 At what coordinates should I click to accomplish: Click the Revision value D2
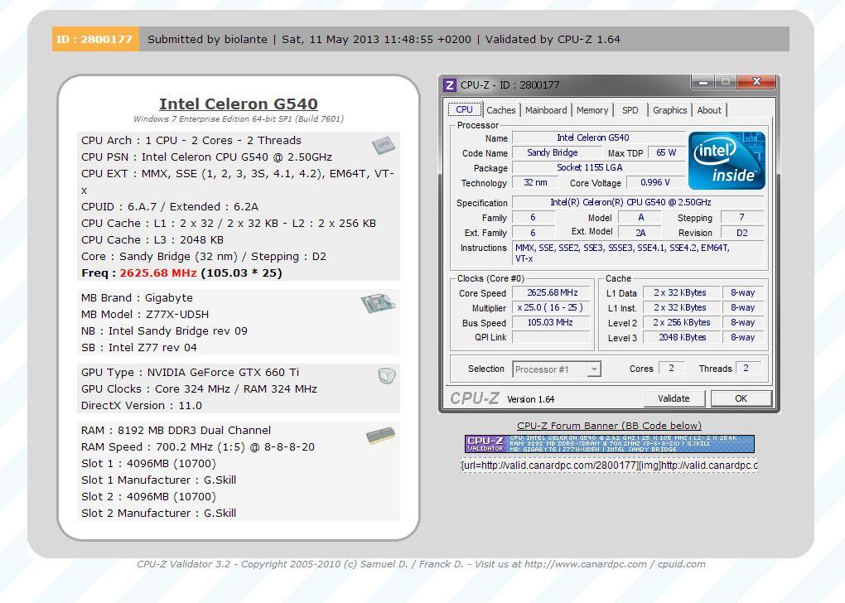(x=742, y=233)
